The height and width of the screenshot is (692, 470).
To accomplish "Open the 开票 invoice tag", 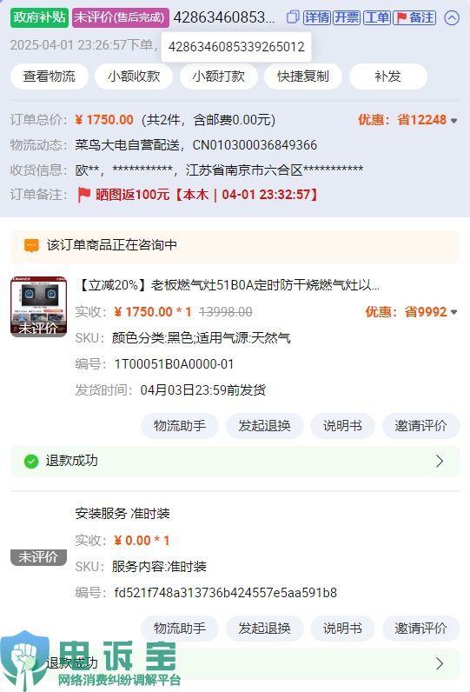I will tap(347, 17).
